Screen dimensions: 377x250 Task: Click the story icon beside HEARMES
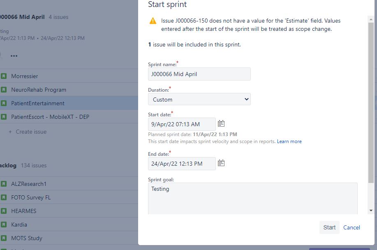4,211
